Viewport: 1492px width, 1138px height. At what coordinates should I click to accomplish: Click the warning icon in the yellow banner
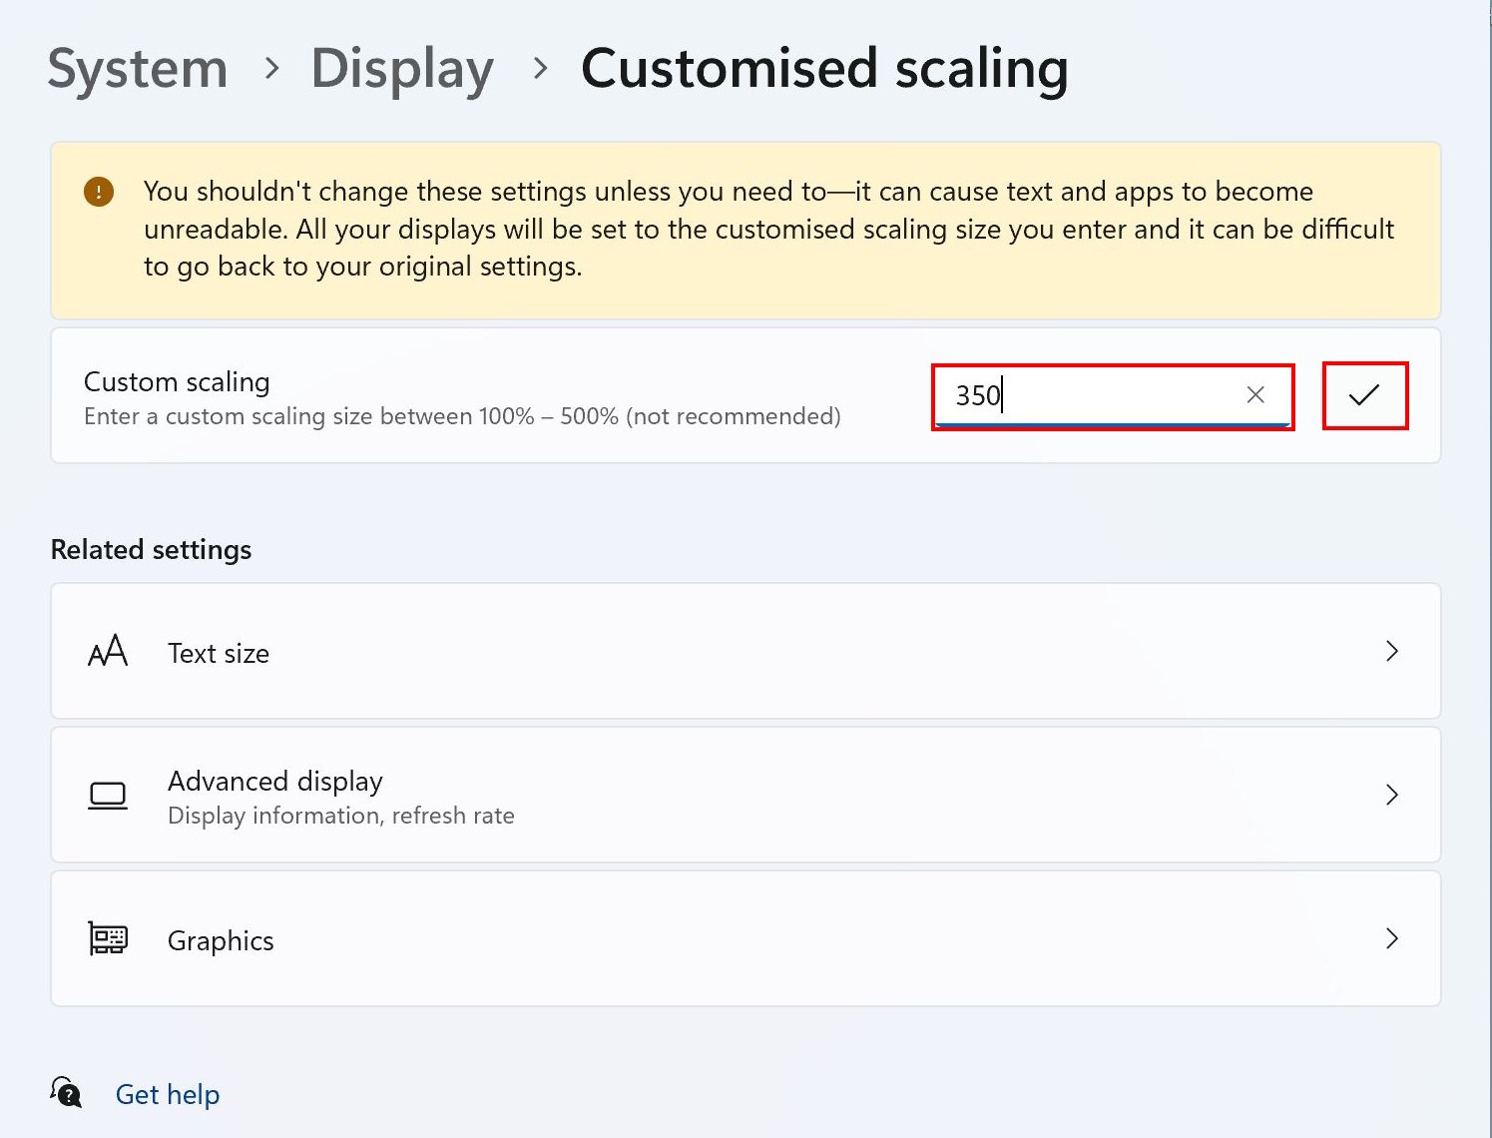point(99,191)
